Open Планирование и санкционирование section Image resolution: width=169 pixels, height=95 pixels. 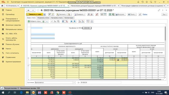point(12,20)
